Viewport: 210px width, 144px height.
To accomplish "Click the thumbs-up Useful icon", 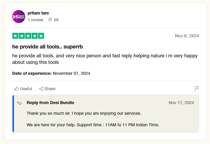I will [x=17, y=89].
